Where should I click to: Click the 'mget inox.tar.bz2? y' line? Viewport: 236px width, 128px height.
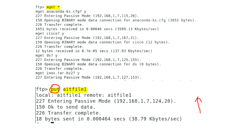point(57,73)
